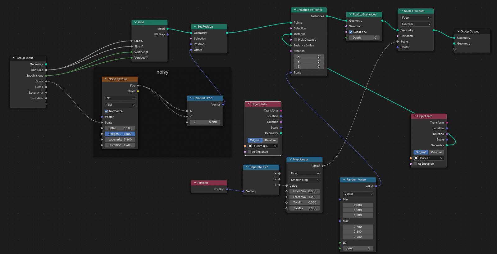Open the Face domain dropdown in Scale Elements
This screenshot has height=254, width=497.
(416, 18)
